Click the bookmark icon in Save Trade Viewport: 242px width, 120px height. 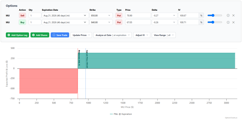click(54, 35)
